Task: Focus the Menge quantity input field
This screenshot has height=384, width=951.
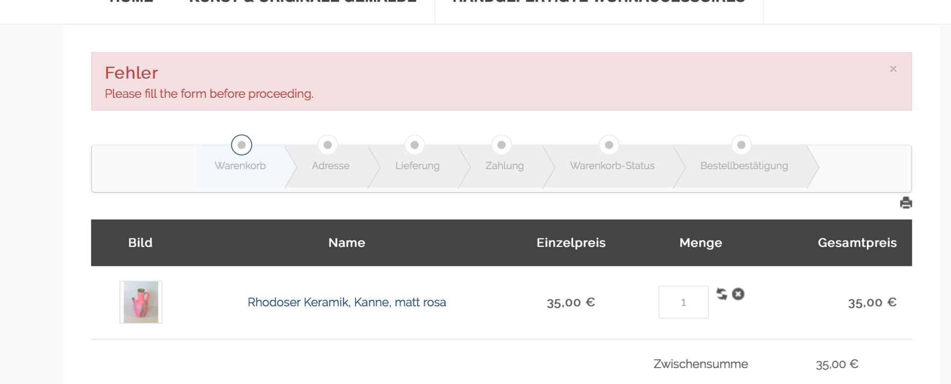Action: point(683,302)
